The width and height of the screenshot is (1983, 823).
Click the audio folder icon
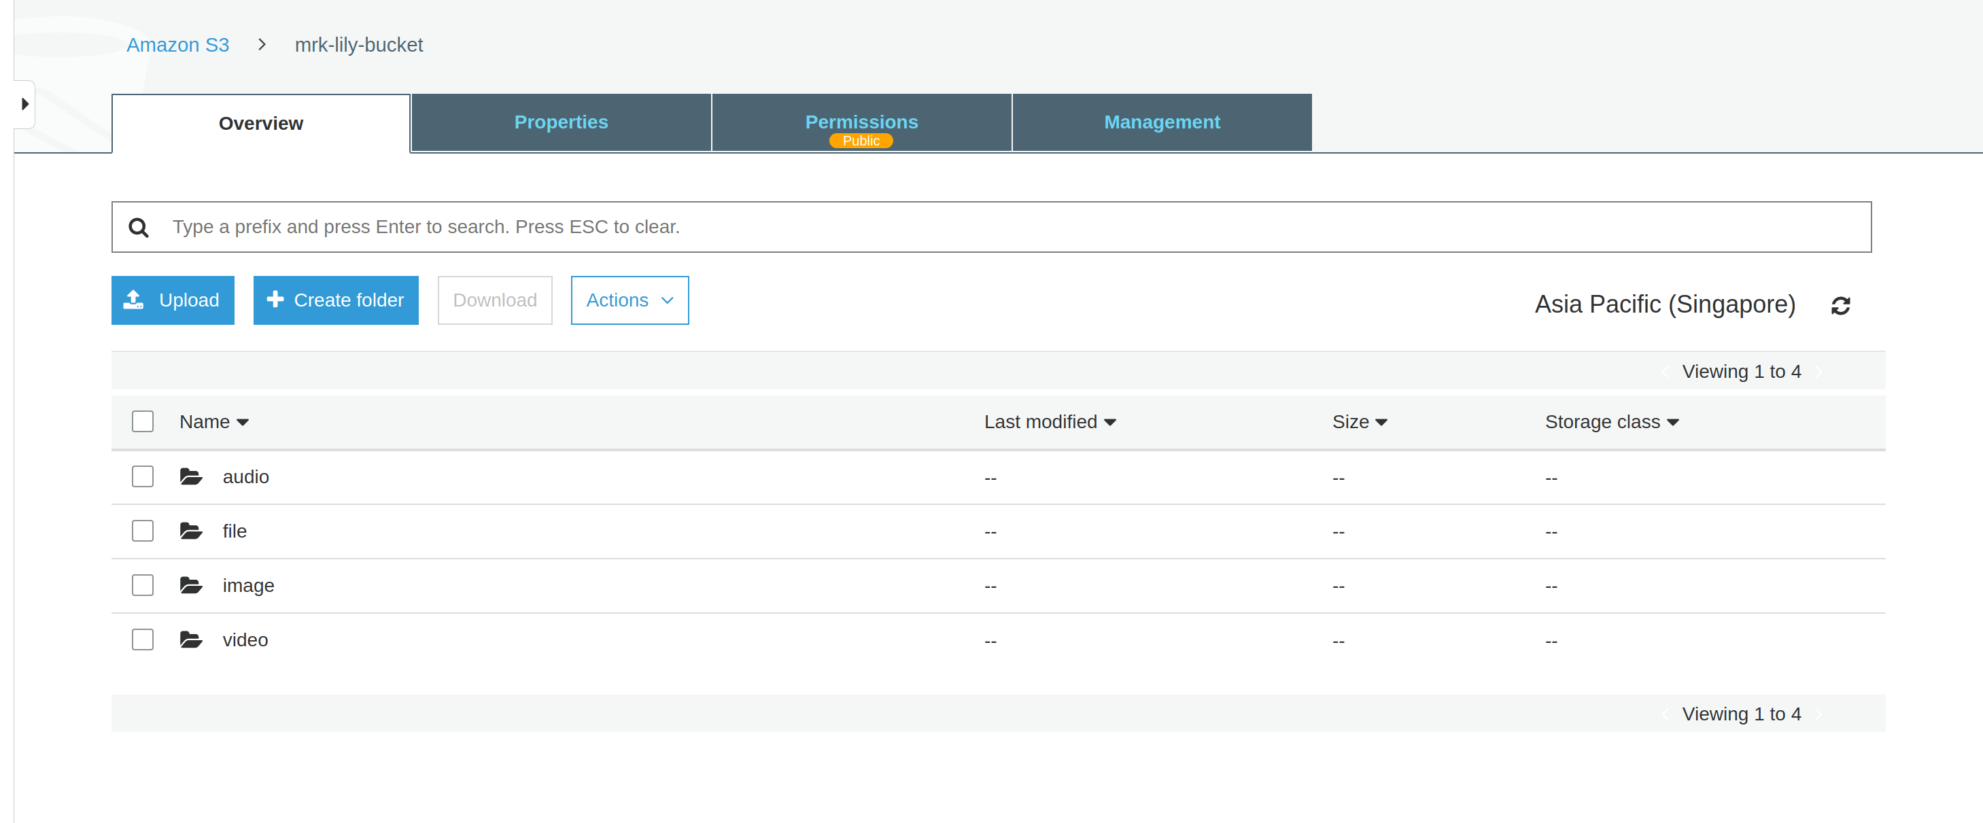tap(191, 476)
